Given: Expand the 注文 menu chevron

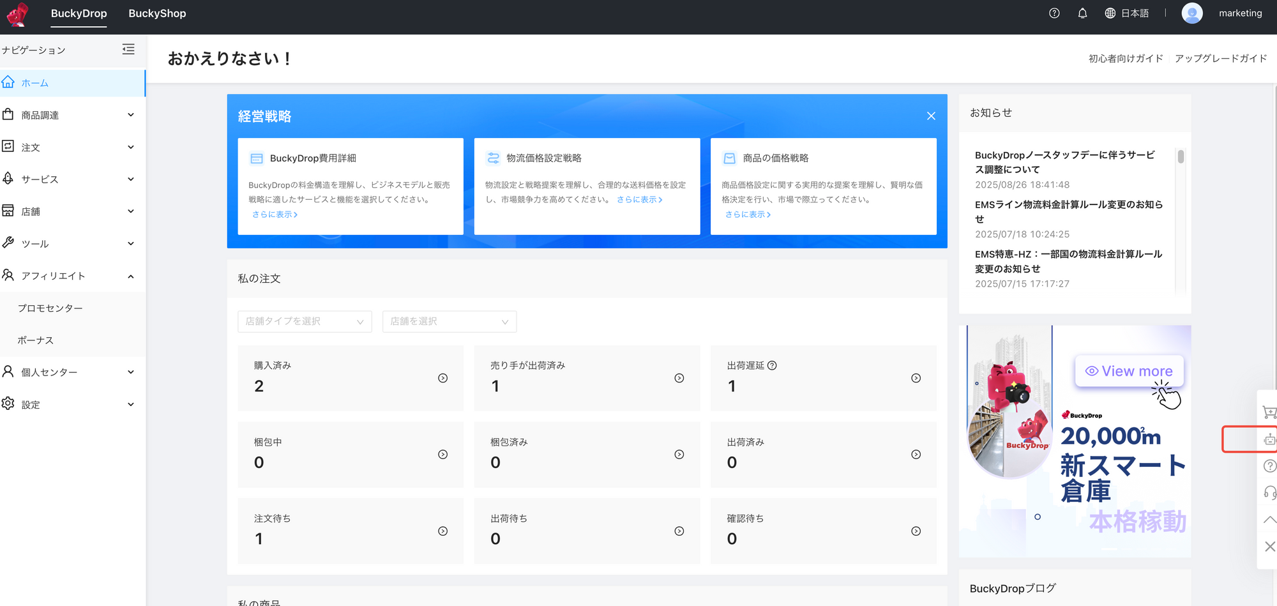Looking at the screenshot, I should tap(131, 147).
